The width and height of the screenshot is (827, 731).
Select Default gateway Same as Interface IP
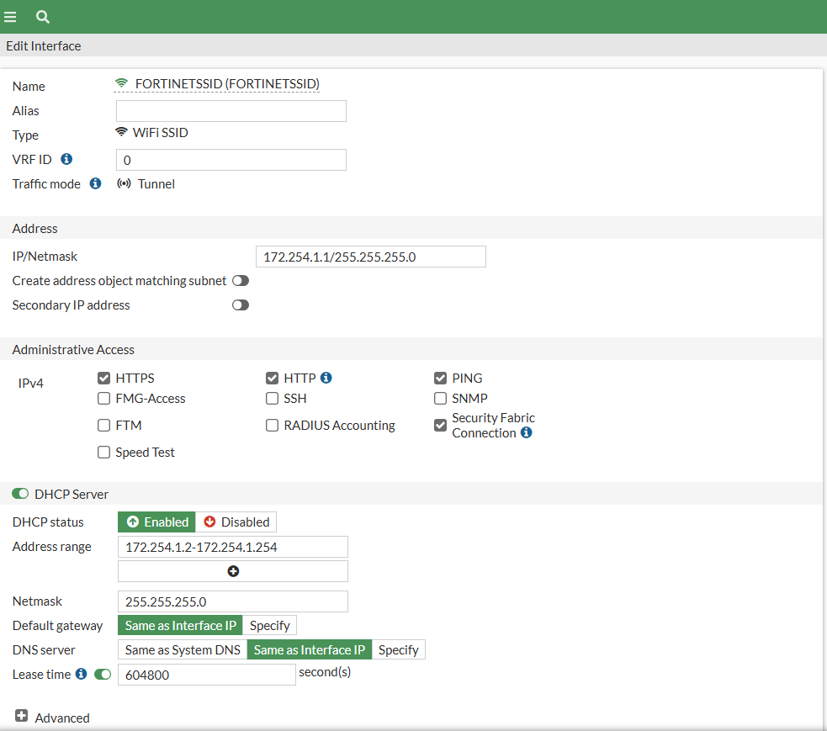coord(180,625)
